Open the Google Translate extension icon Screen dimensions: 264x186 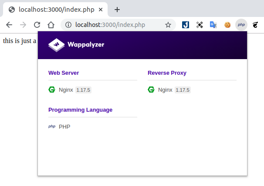[213, 25]
